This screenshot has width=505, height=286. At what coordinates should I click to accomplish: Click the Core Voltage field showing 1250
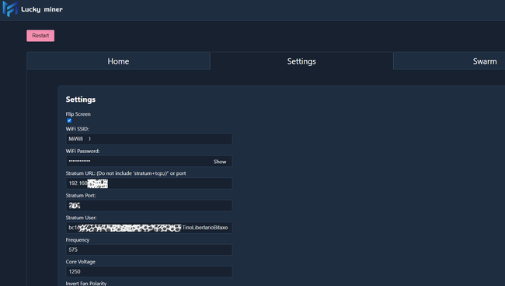149,271
